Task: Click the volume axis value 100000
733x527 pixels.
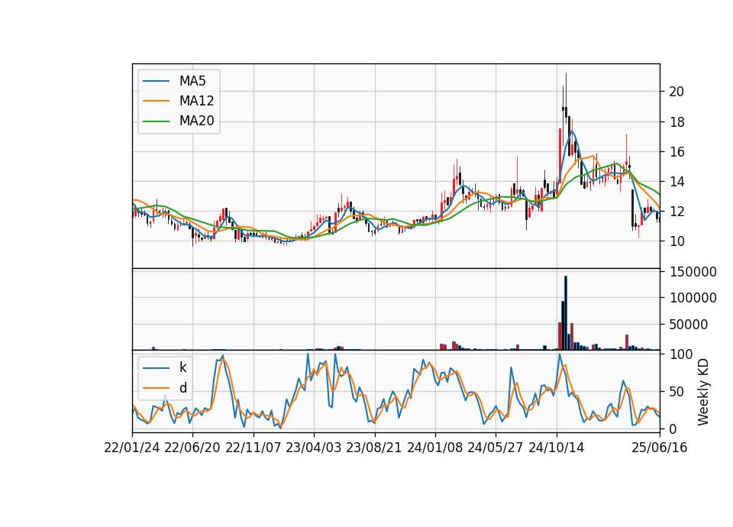Action: [x=693, y=298]
